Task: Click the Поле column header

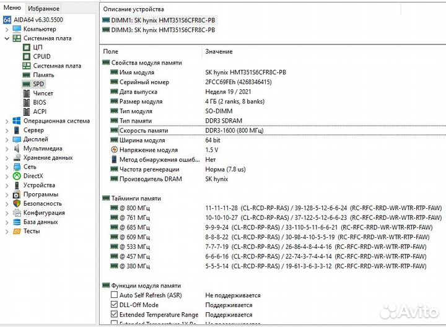Action: [111, 51]
